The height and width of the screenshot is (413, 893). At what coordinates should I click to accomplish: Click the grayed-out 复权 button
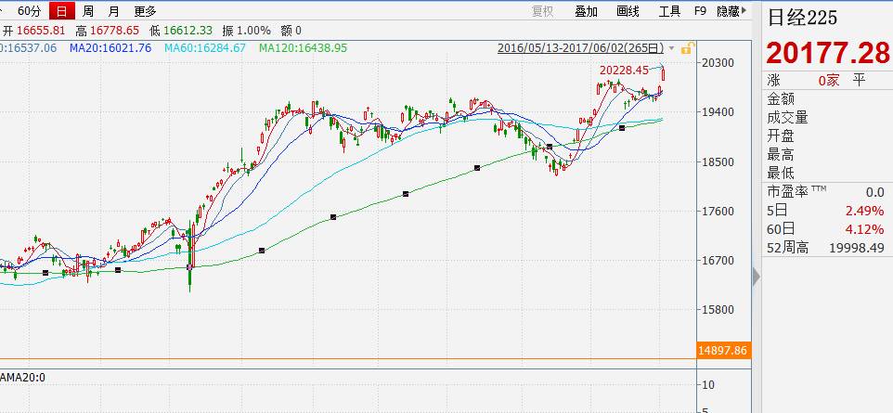542,11
